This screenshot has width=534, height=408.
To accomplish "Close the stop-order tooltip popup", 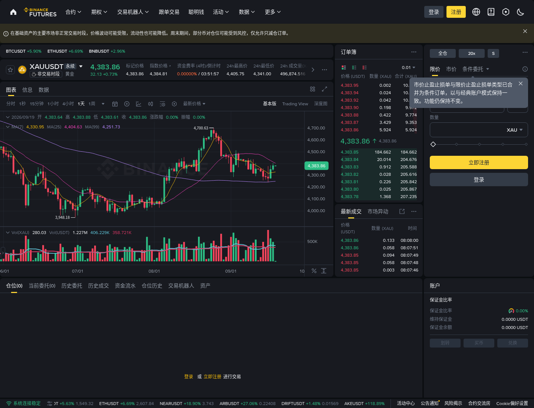I will point(521,83).
